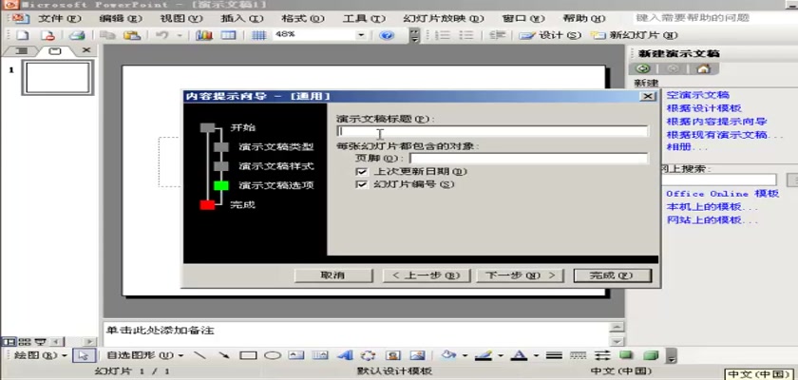Screen dimensions: 798x380
Task: Switch to the Outline tab
Action: click(21, 51)
